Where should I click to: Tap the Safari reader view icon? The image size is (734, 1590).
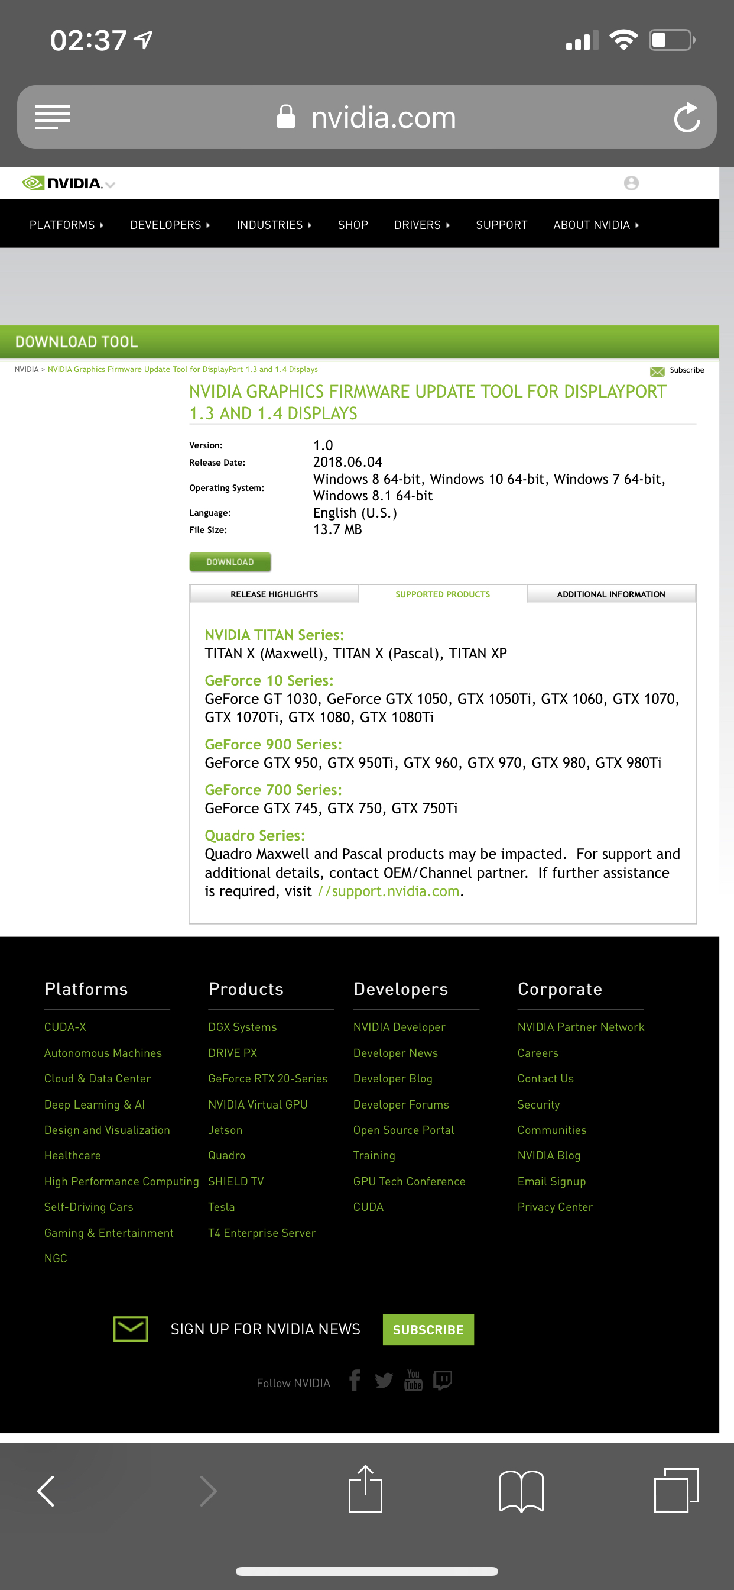tap(53, 117)
